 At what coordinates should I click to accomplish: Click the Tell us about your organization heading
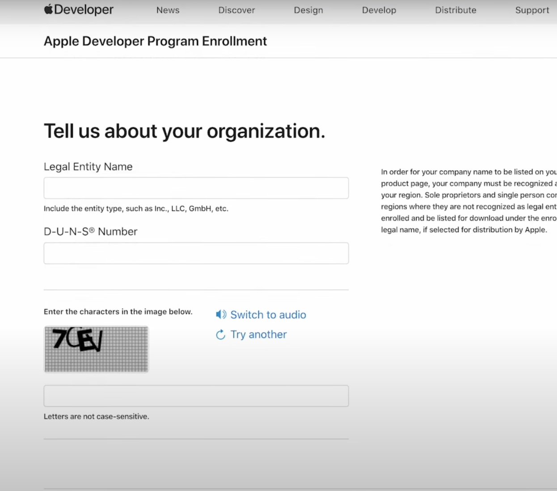184,131
